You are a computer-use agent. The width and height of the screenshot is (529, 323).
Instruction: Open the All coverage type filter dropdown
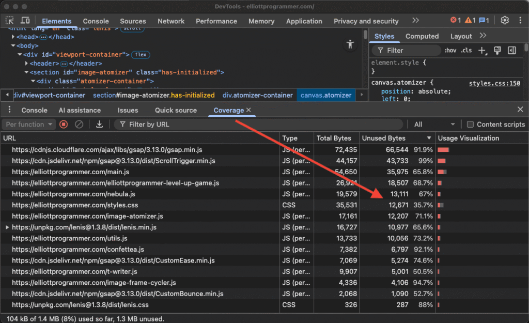[434, 124]
